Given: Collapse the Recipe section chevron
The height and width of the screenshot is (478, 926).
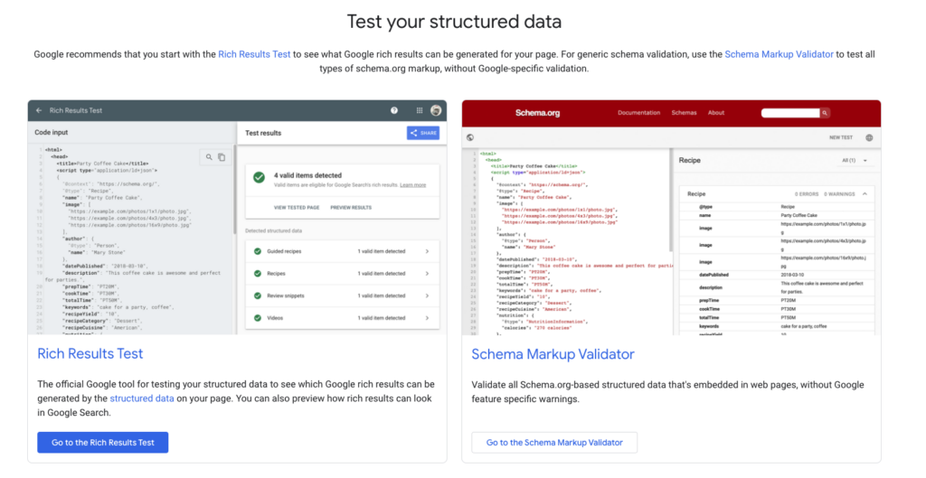Looking at the screenshot, I should [865, 194].
